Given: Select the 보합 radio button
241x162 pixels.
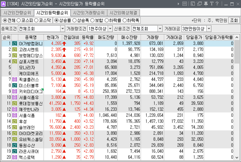Looking at the screenshot, I should tap(92, 20).
